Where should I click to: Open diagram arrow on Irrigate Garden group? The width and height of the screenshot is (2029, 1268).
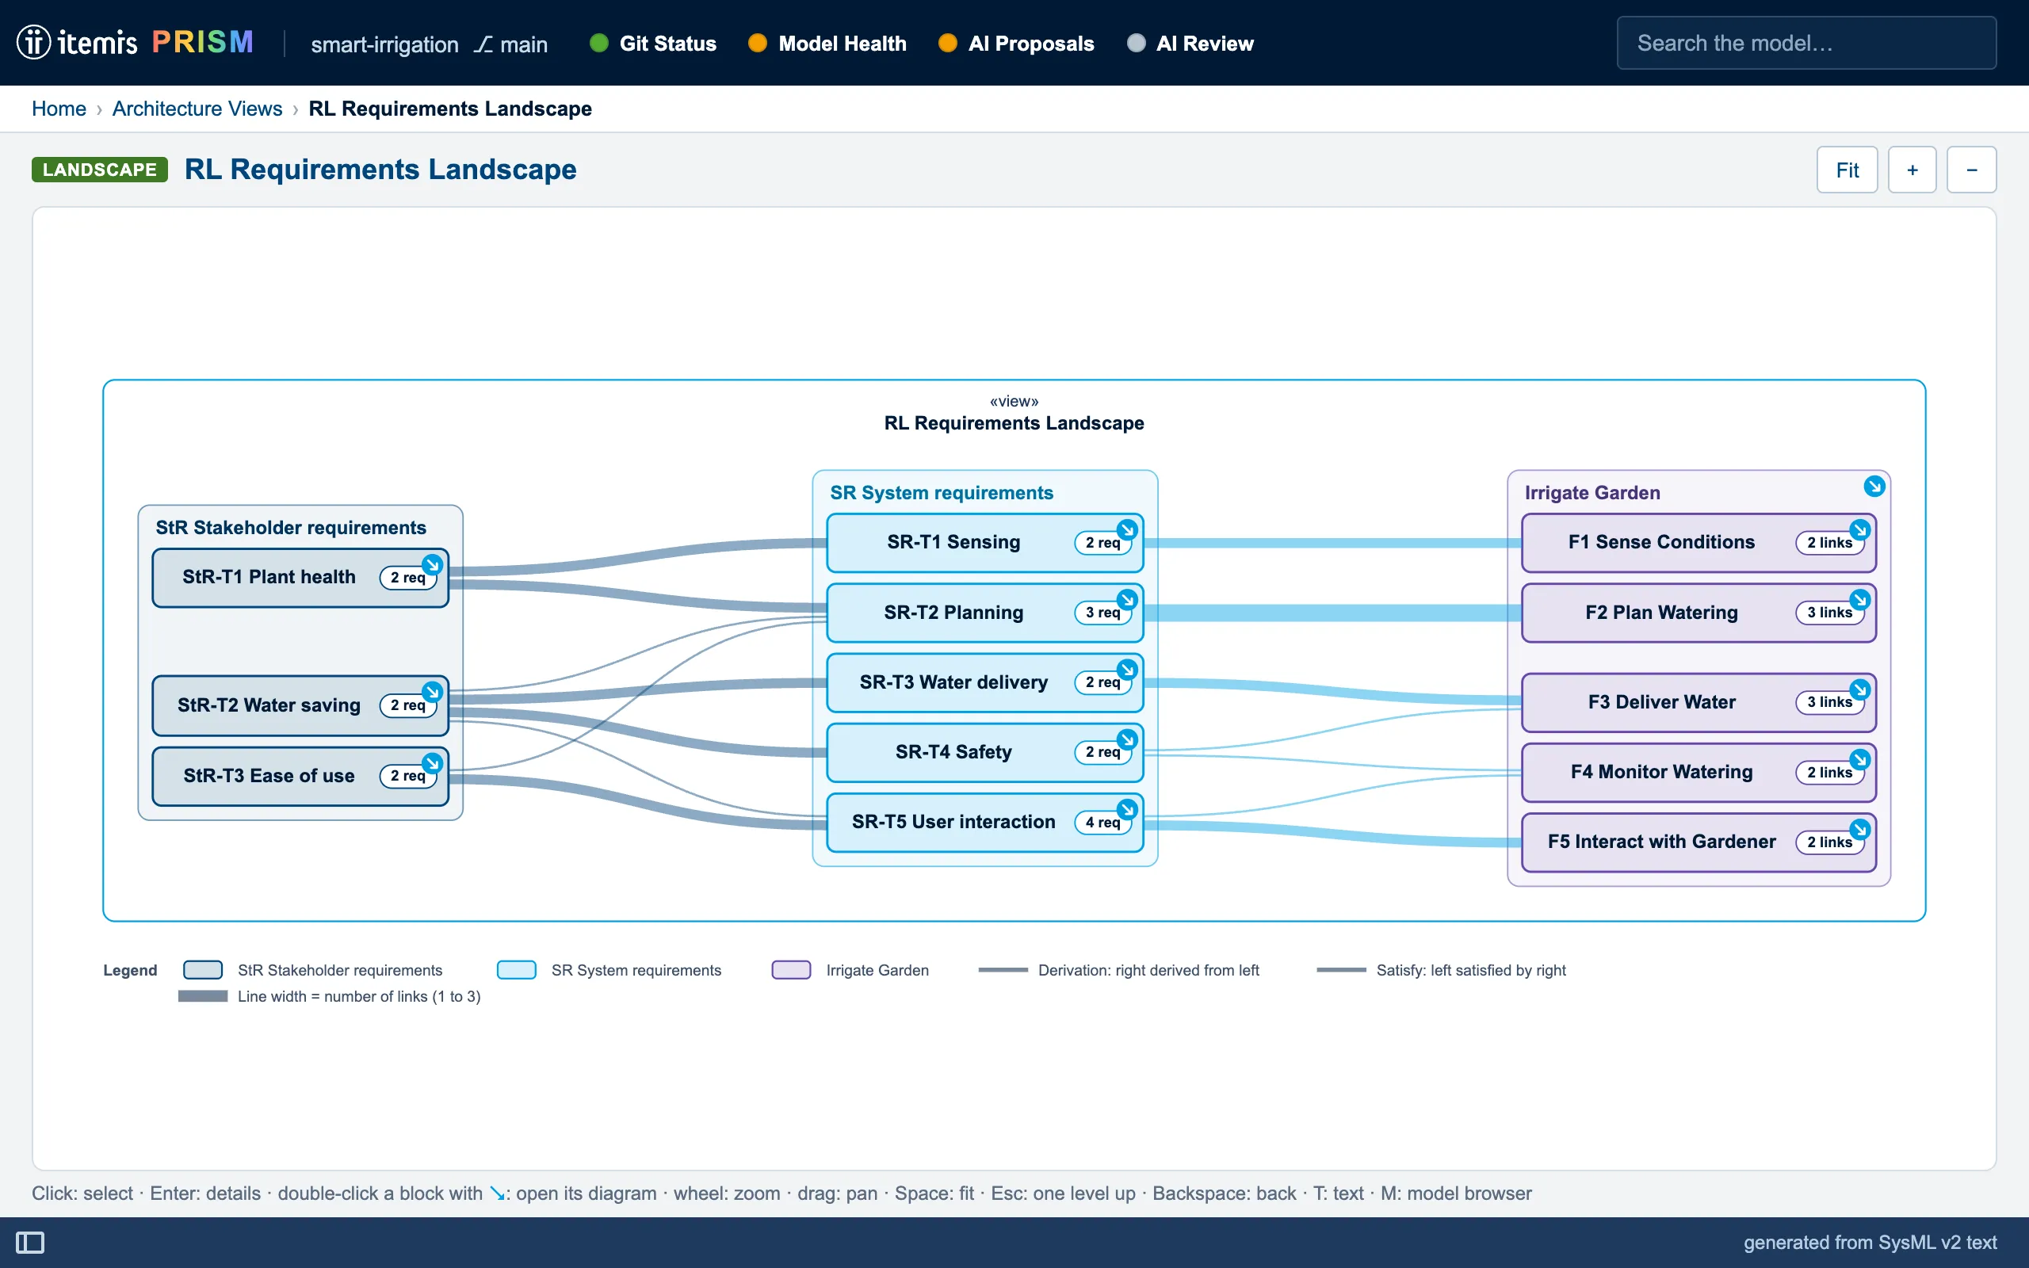coord(1874,487)
